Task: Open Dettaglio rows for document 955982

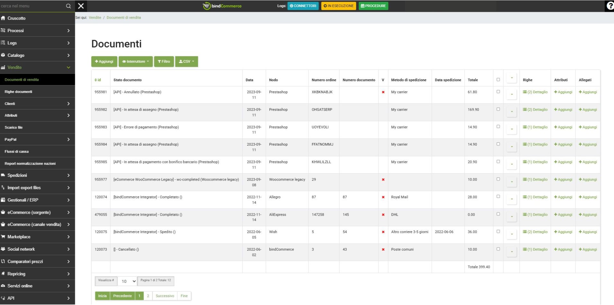Action: [x=535, y=110]
